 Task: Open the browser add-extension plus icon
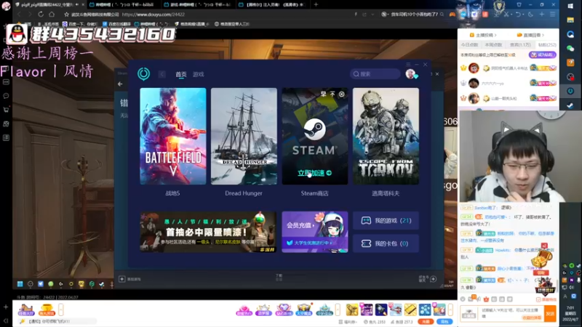541,14
